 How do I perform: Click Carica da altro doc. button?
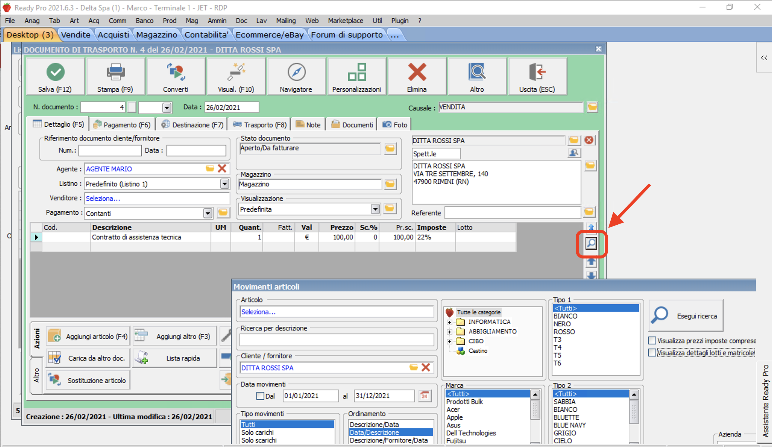(88, 358)
